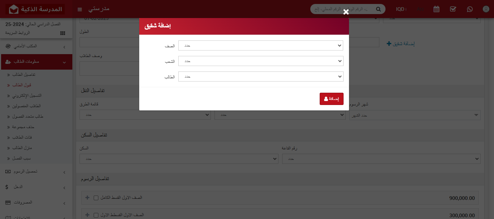
Task: Click the إضافة button in the dialog
Action: [331, 99]
